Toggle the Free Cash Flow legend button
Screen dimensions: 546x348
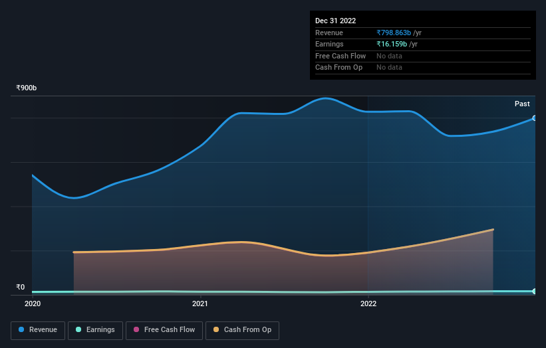coord(164,330)
